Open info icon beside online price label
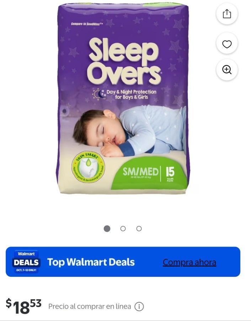Viewport: 251px width, 321px height. [x=139, y=306]
